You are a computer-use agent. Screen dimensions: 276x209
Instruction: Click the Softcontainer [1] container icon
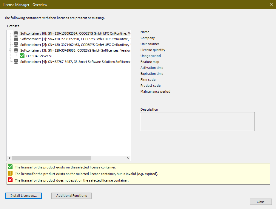tap(16, 39)
